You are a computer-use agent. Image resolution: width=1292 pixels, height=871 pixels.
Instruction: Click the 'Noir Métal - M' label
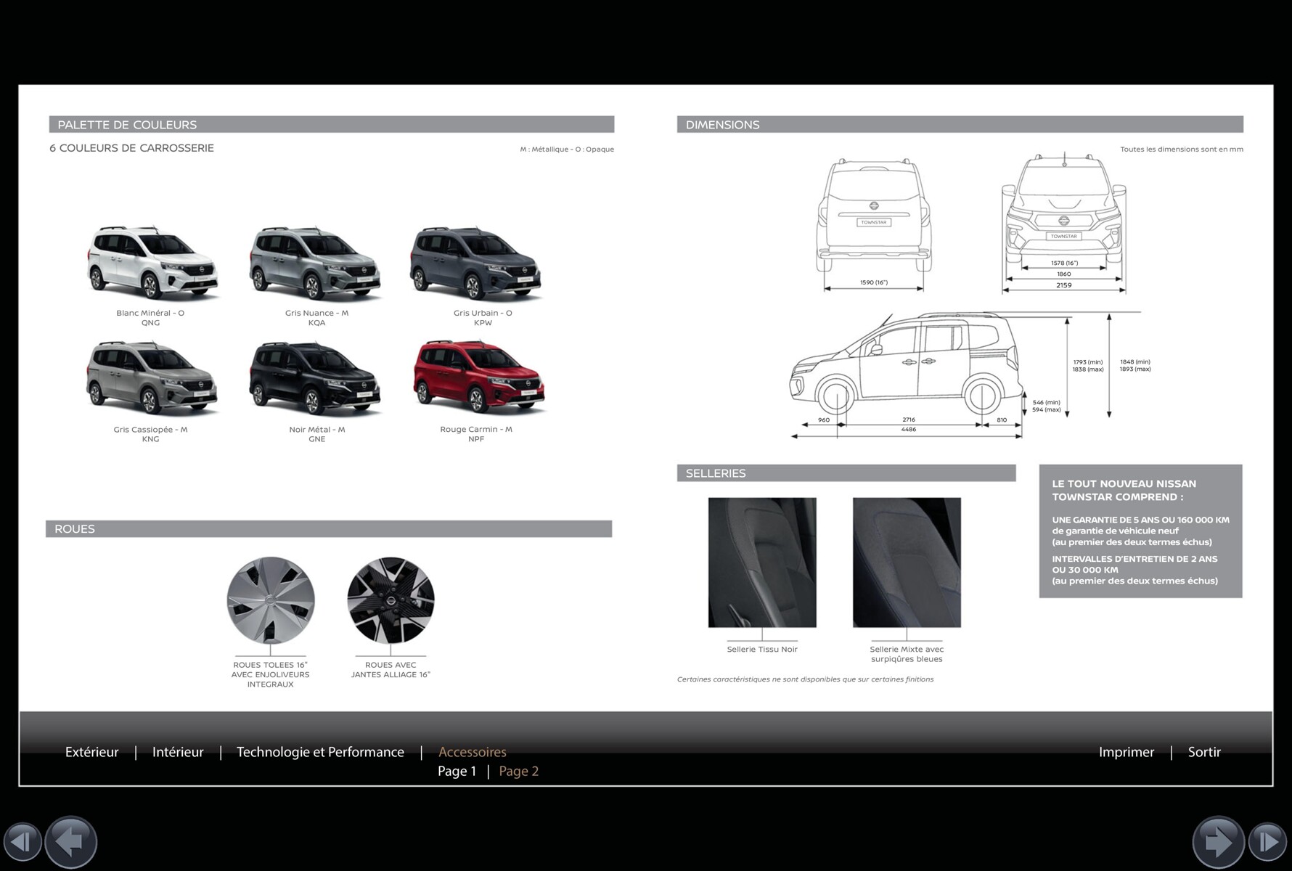316,429
